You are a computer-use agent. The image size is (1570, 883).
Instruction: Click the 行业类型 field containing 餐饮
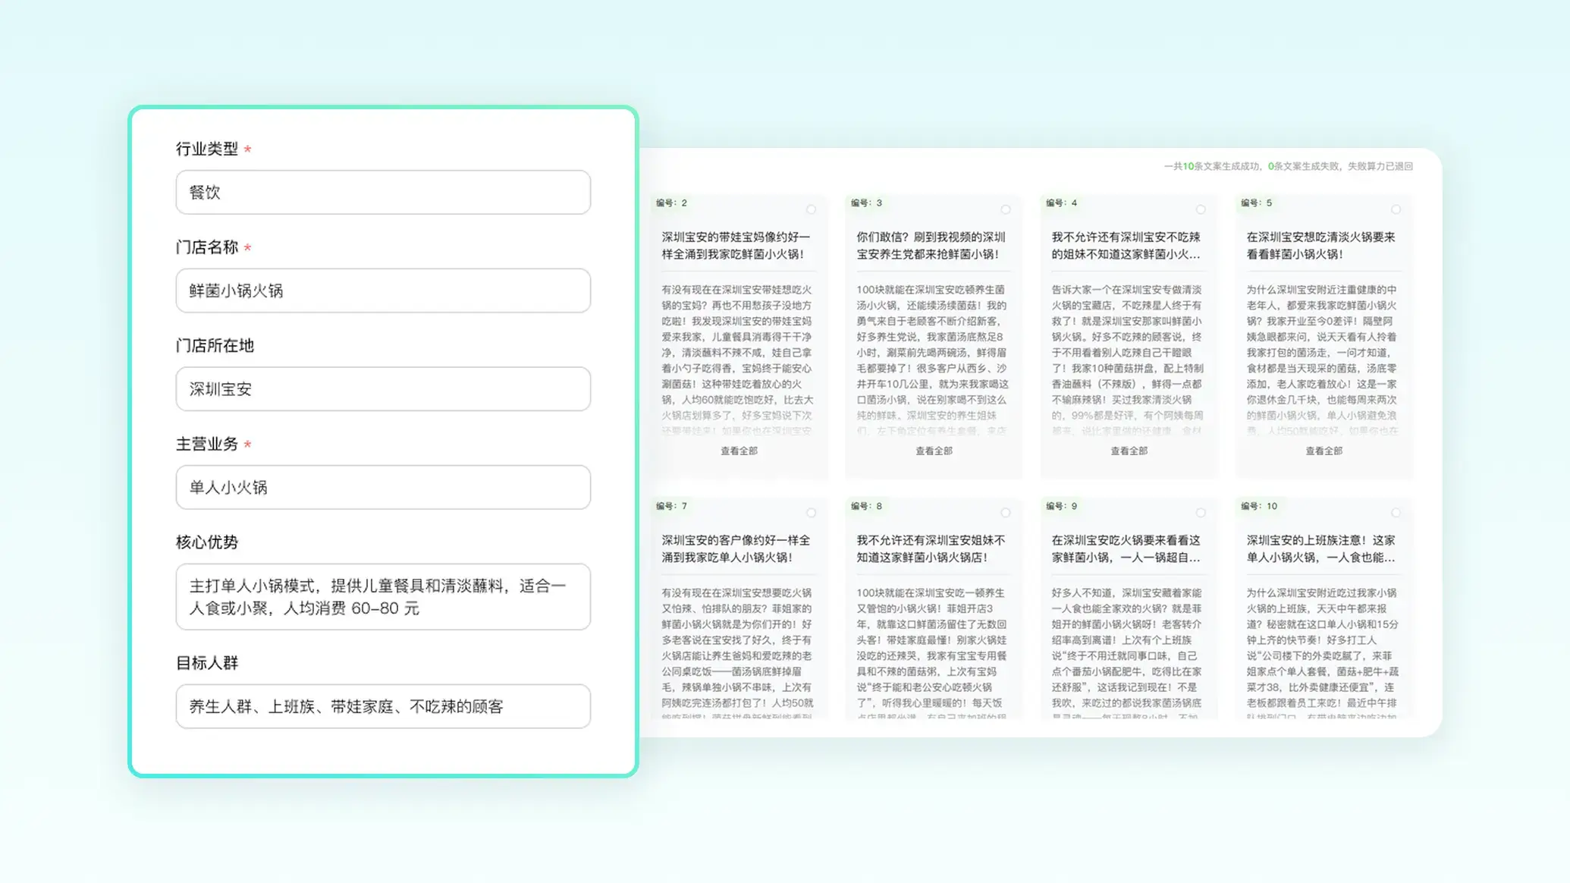coord(383,192)
